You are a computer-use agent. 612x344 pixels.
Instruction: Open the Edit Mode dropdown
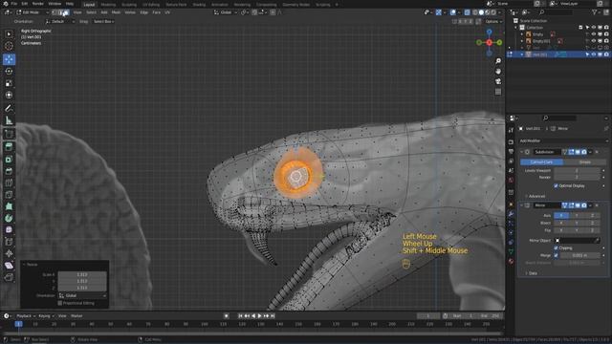click(x=33, y=12)
